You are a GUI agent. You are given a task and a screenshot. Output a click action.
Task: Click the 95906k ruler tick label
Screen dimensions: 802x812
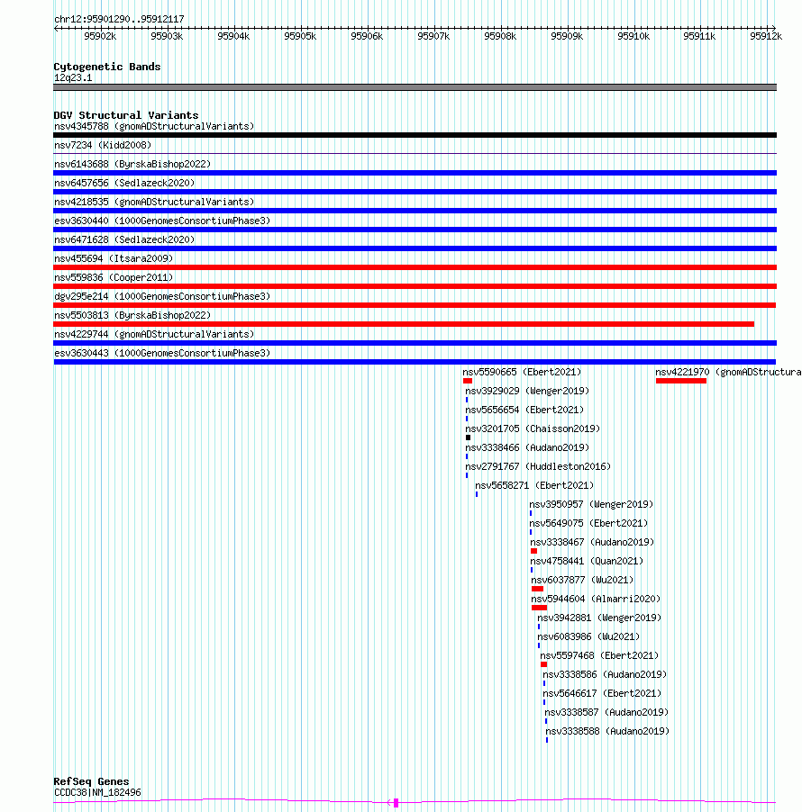(x=367, y=36)
